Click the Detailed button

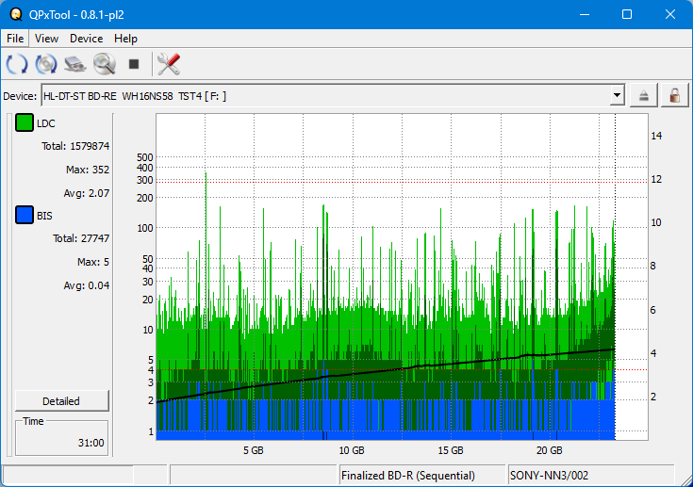pyautogui.click(x=61, y=401)
